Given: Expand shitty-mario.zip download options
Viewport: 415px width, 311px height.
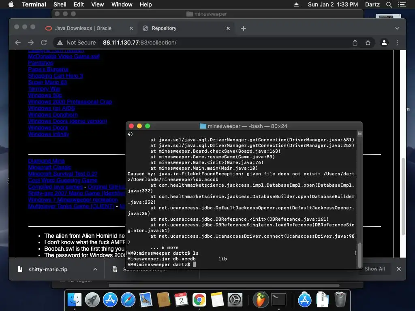Looking at the screenshot, I should [x=95, y=269].
